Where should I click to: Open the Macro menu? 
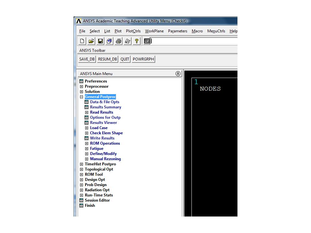tap(197, 31)
